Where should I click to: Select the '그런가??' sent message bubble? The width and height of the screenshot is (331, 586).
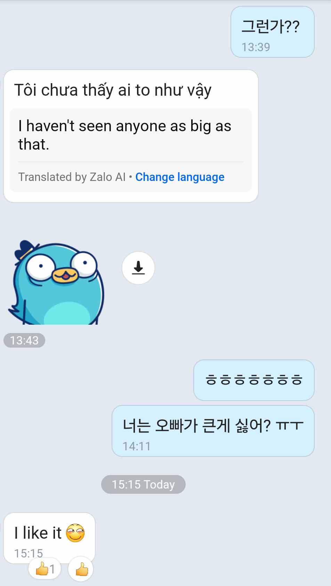coord(273,32)
